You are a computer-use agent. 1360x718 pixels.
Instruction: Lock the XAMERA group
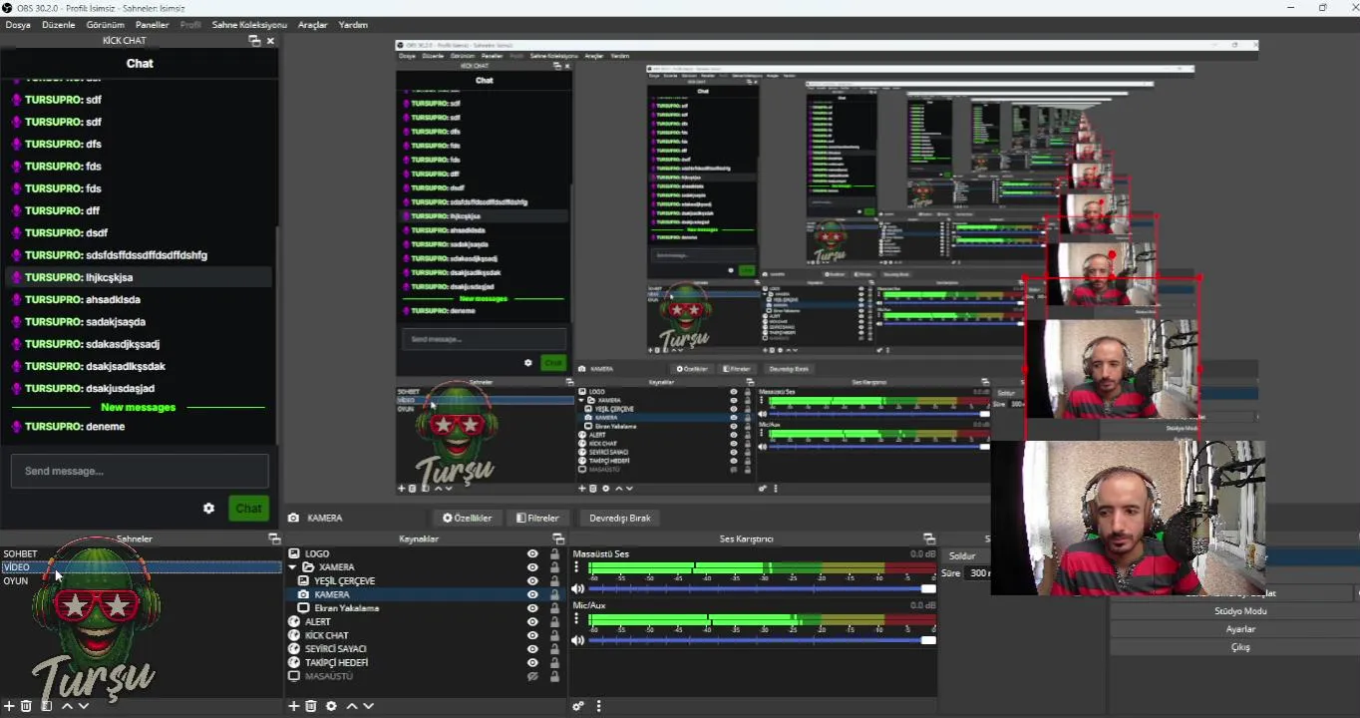tap(554, 567)
